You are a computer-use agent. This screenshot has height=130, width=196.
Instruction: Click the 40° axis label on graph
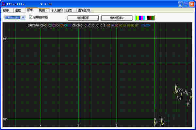tap(5, 38)
